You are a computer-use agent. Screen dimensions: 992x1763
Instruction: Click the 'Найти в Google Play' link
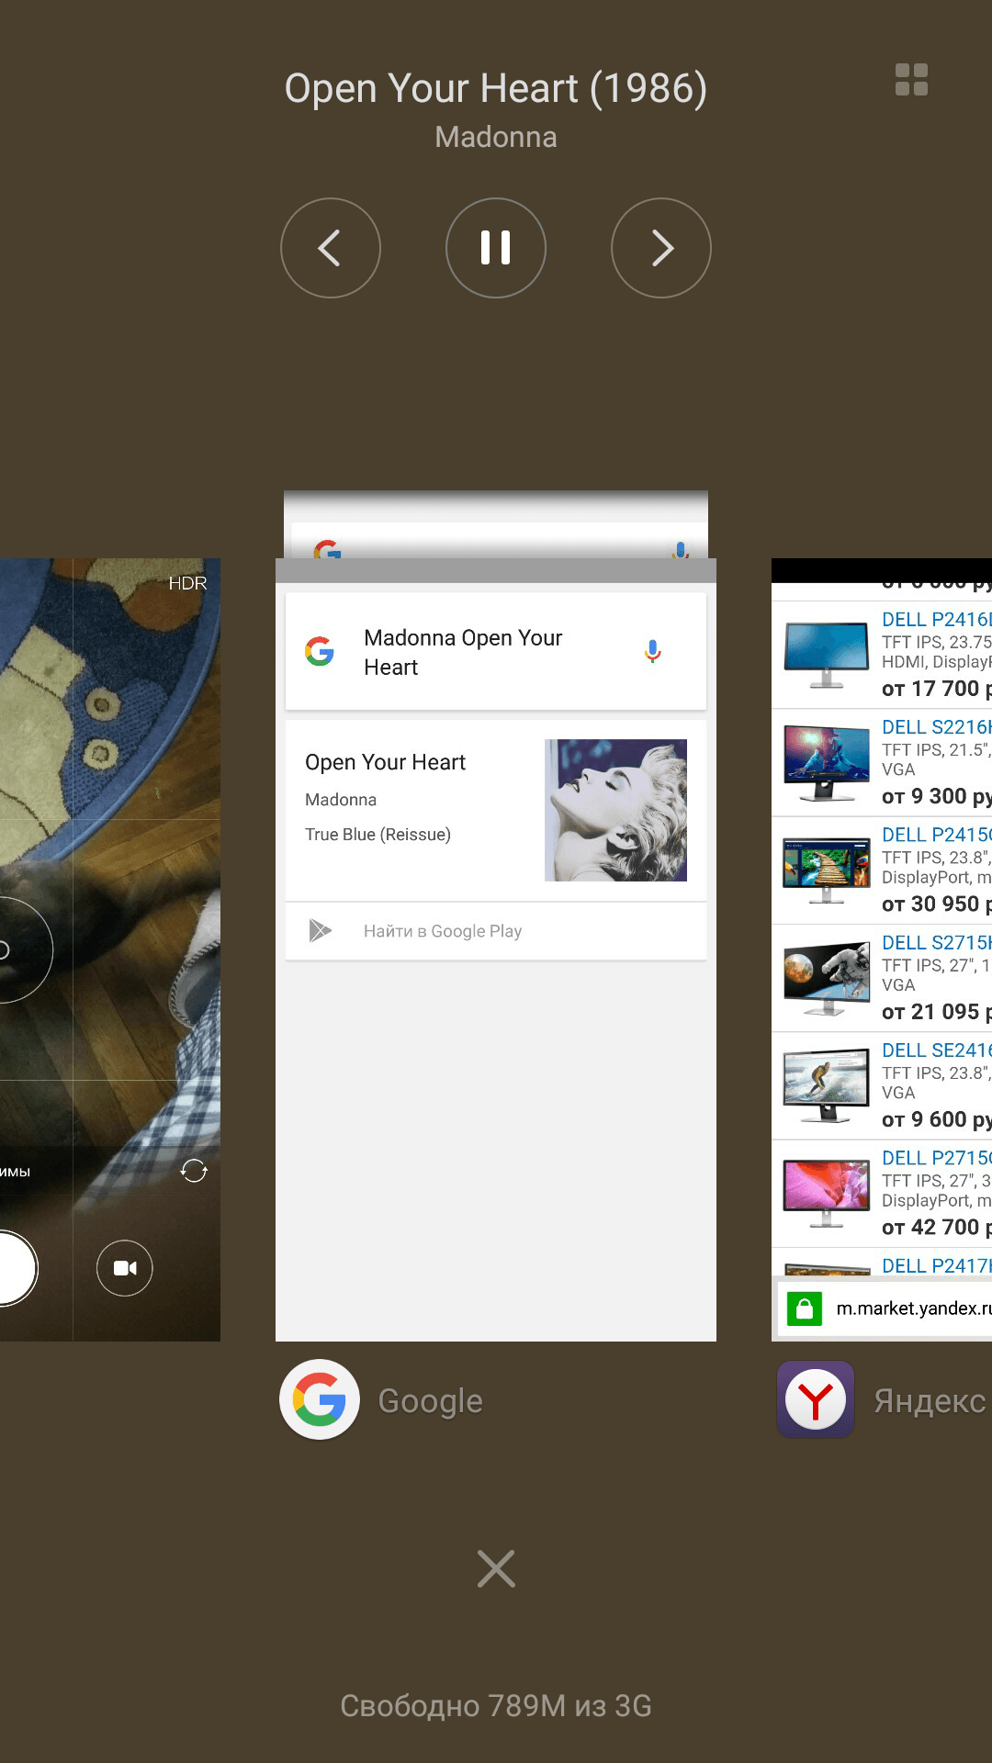click(x=443, y=931)
